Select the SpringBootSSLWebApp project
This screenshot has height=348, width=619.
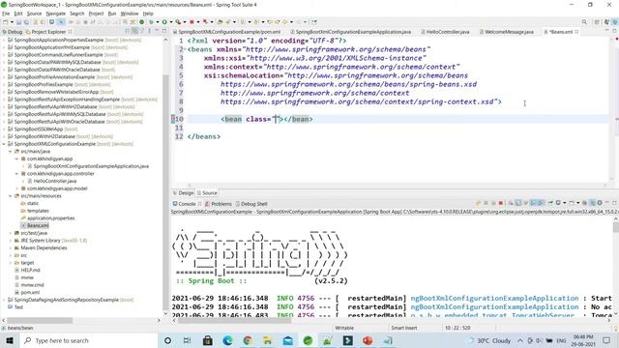tap(39, 129)
